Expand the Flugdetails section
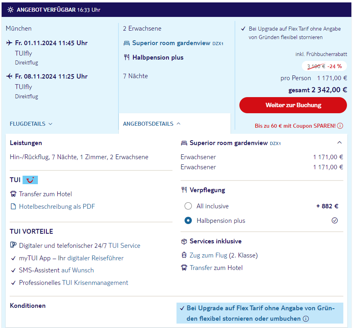353x328 pixels. click(31, 124)
